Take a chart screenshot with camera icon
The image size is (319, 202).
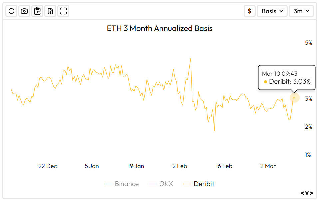(24, 11)
